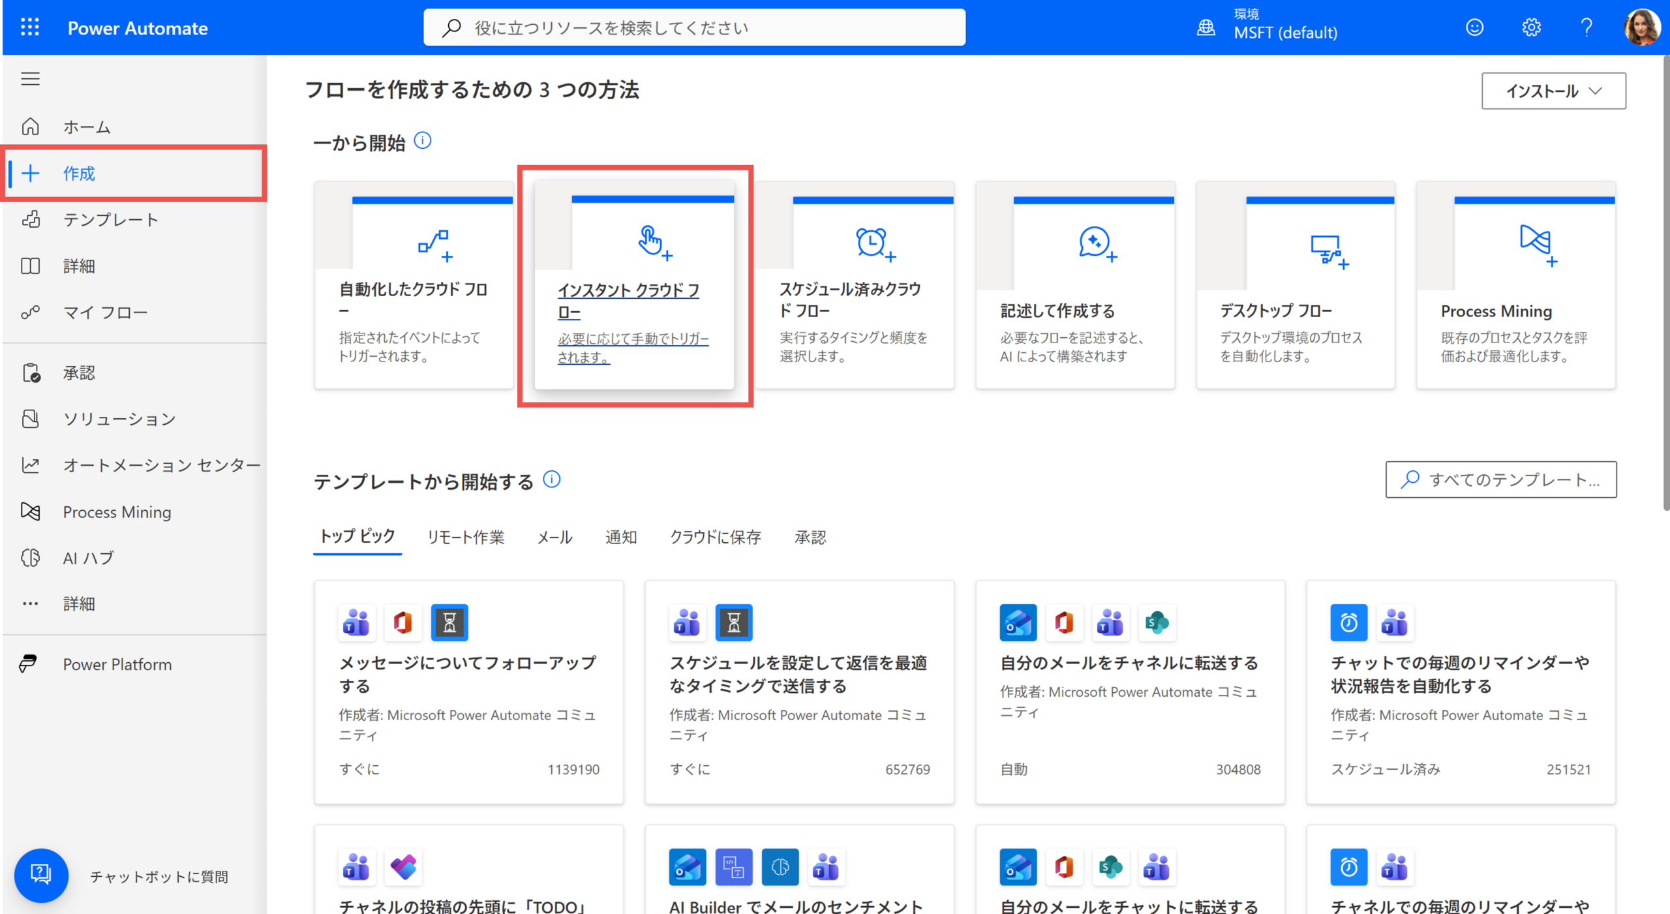Viewport: 1670px width, 914px height.
Task: Click the feedback smiley face icon
Action: pyautogui.click(x=1474, y=27)
